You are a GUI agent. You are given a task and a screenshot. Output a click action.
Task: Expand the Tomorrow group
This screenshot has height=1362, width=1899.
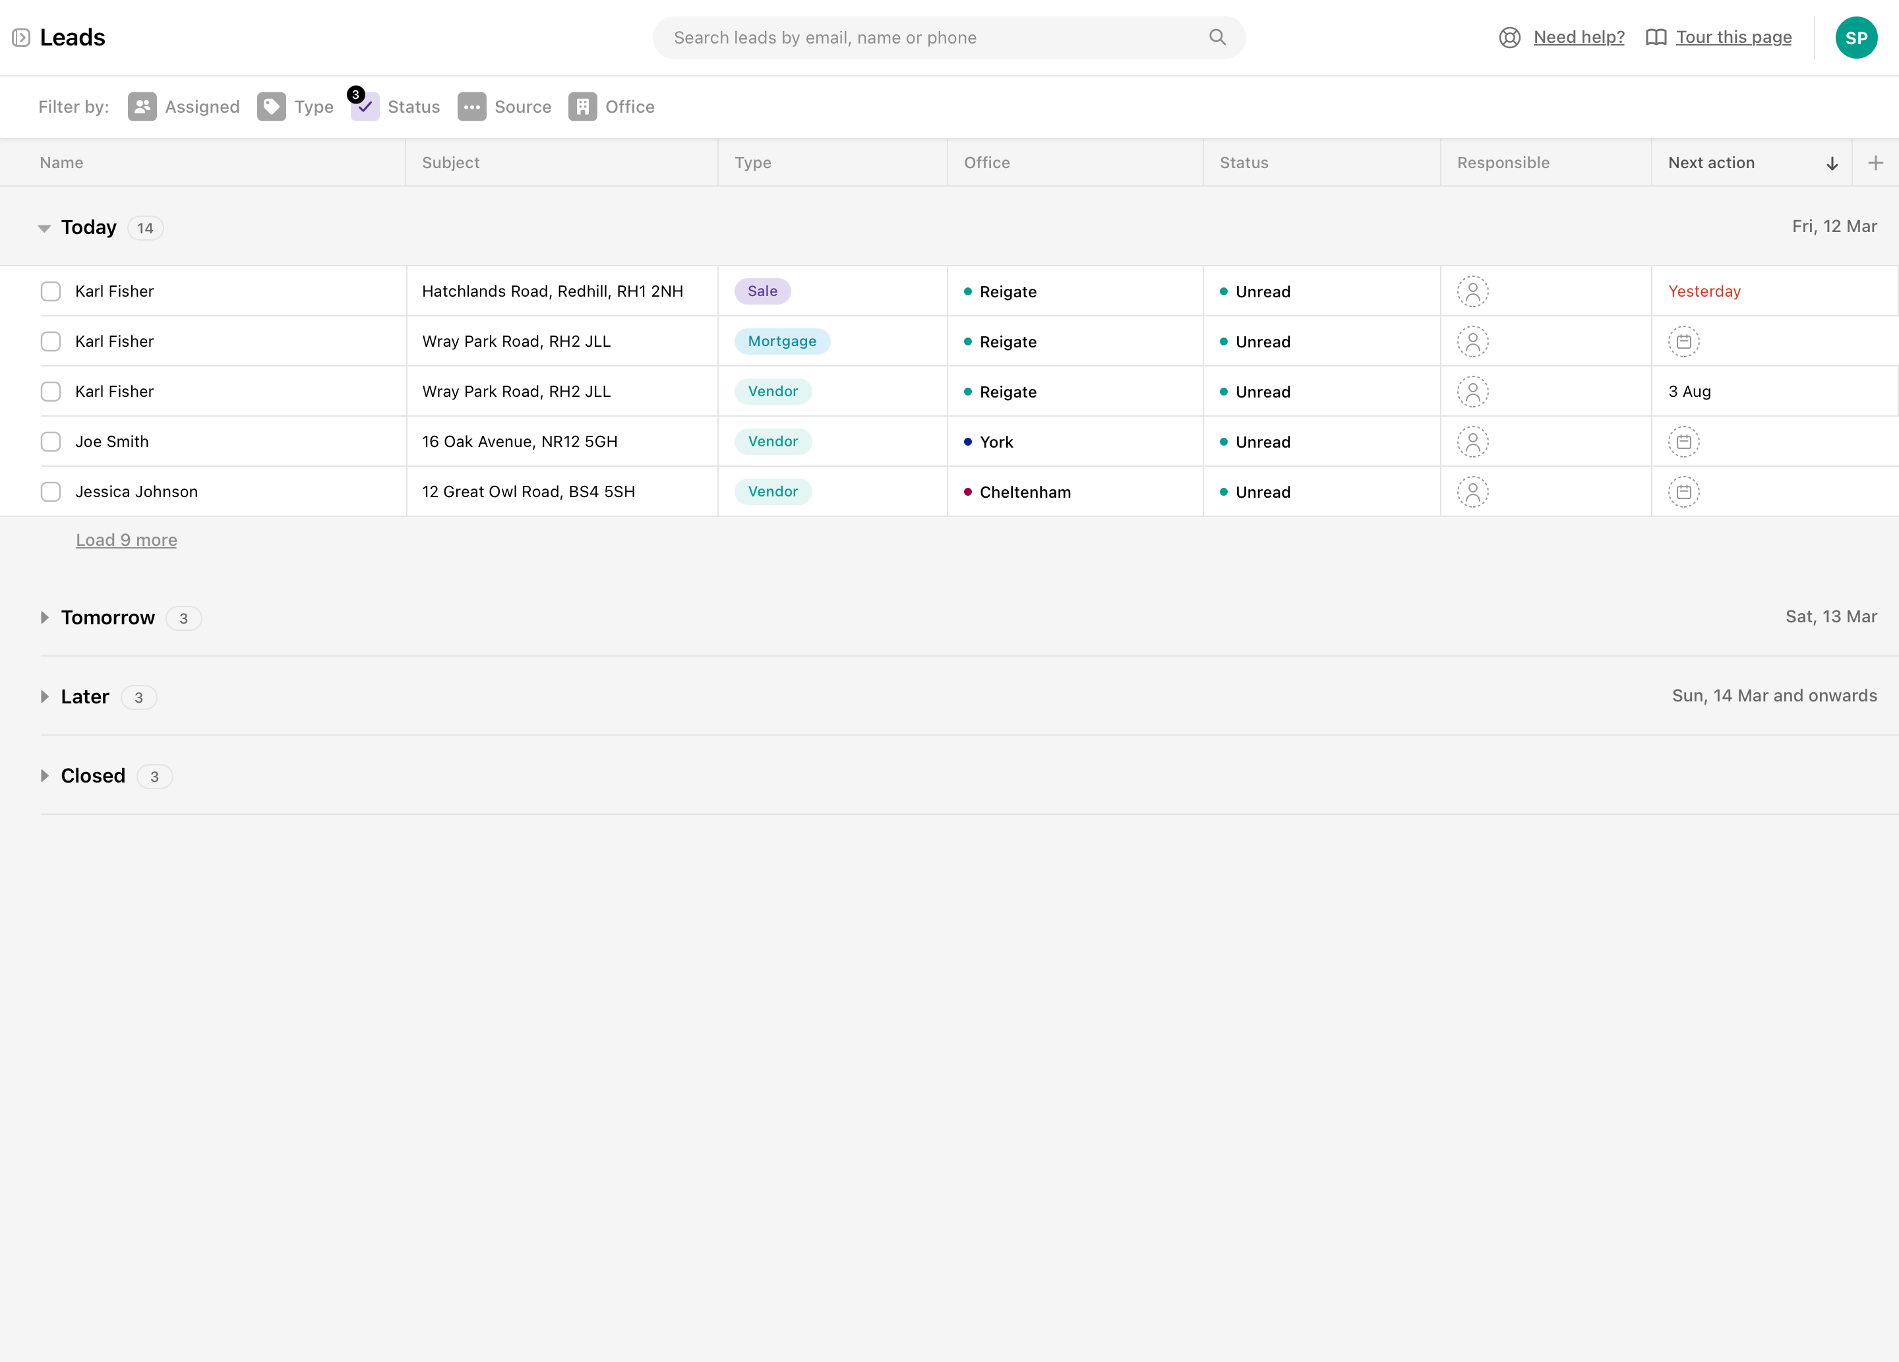point(44,618)
